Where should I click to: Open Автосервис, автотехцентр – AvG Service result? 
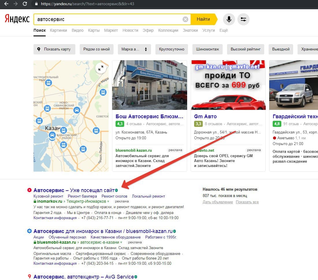pyautogui.click(x=83, y=277)
